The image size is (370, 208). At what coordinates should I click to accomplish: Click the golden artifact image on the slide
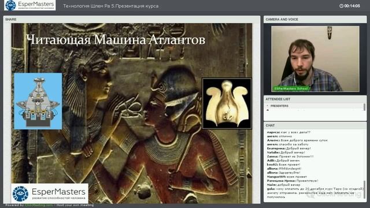pyautogui.click(x=227, y=103)
